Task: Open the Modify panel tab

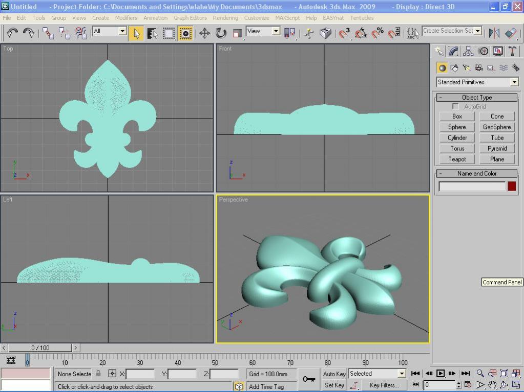Action: pyautogui.click(x=453, y=51)
